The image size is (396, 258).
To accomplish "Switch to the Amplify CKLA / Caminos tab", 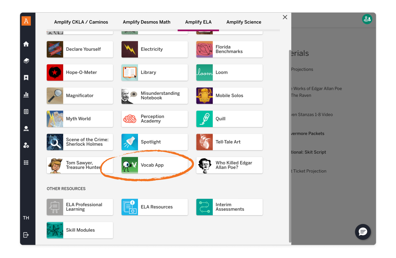I will 81,22.
